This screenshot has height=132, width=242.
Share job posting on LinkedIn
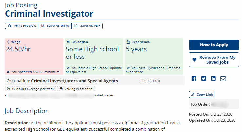(x=213, y=79)
